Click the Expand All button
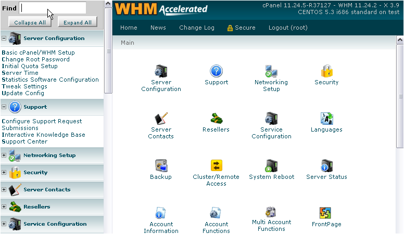The image size is (404, 234). [x=78, y=23]
